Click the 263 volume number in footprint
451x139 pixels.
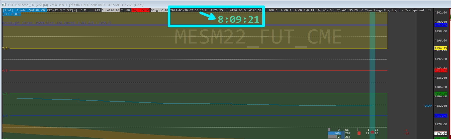pos(348,137)
